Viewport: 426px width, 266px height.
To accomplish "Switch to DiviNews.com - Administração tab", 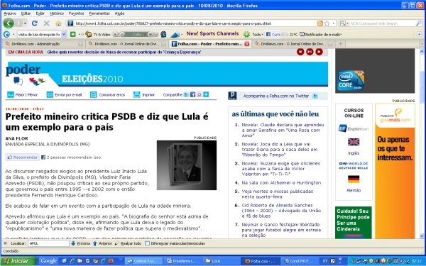I will click(43, 44).
